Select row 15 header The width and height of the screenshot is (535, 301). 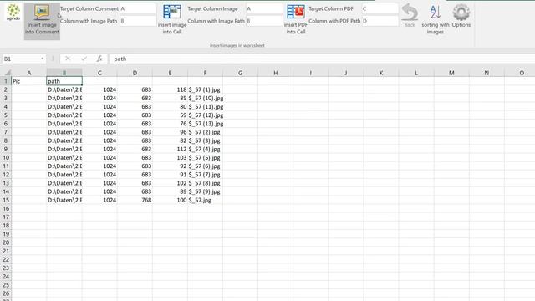(6, 200)
